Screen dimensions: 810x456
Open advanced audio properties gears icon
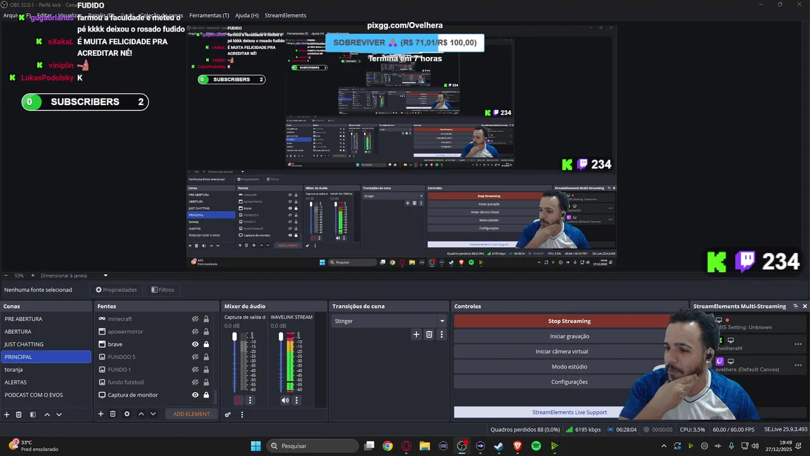pos(228,414)
